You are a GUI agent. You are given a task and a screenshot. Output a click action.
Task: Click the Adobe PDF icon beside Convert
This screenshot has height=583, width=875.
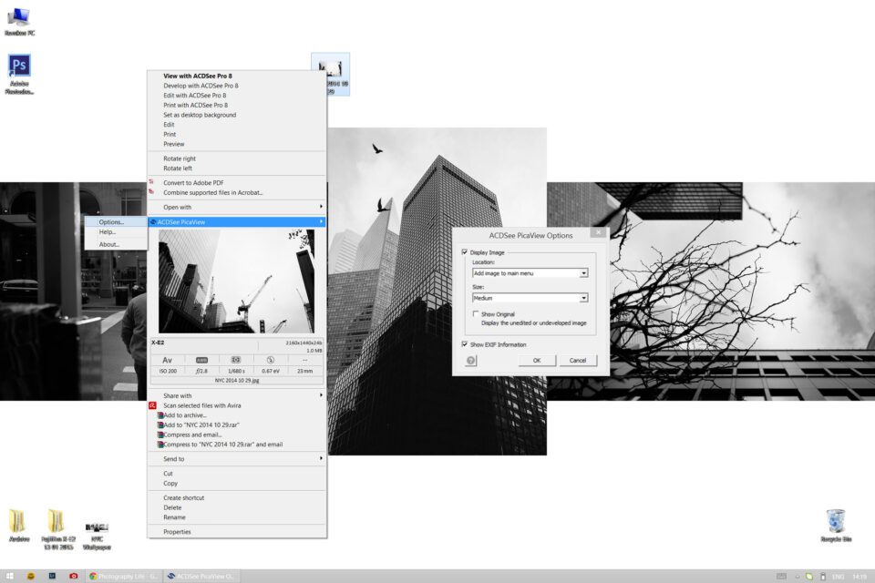click(151, 182)
